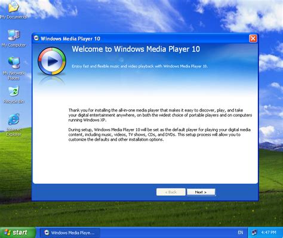This screenshot has height=238, width=283.
Task: Click the large Windows Media Player play logo
Action: coord(52,61)
